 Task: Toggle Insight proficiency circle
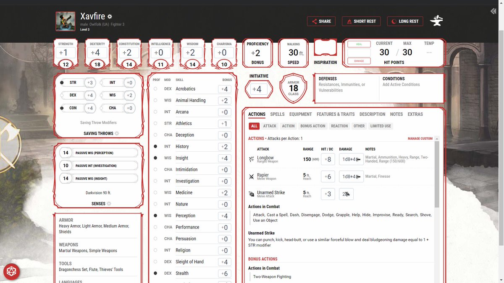point(155,158)
